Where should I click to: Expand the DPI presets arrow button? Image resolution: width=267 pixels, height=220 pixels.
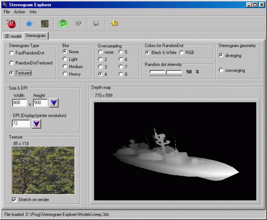point(36,124)
